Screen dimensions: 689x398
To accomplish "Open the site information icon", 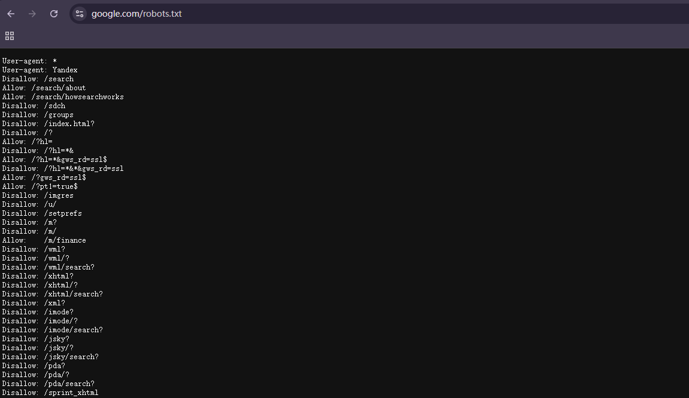I will click(x=80, y=14).
